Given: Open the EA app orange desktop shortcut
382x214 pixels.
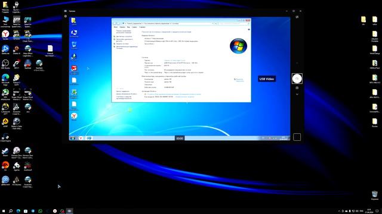Looking at the screenshot, I should pos(5,166).
